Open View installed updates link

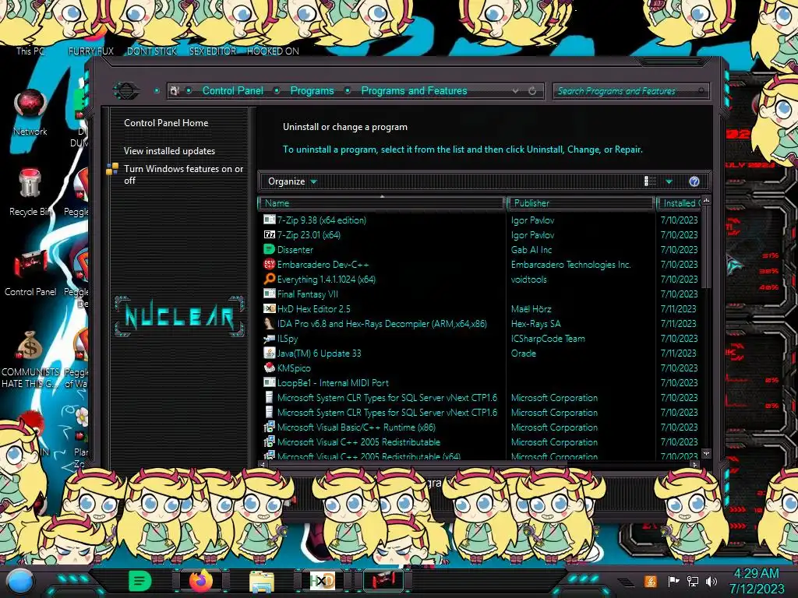tap(169, 151)
